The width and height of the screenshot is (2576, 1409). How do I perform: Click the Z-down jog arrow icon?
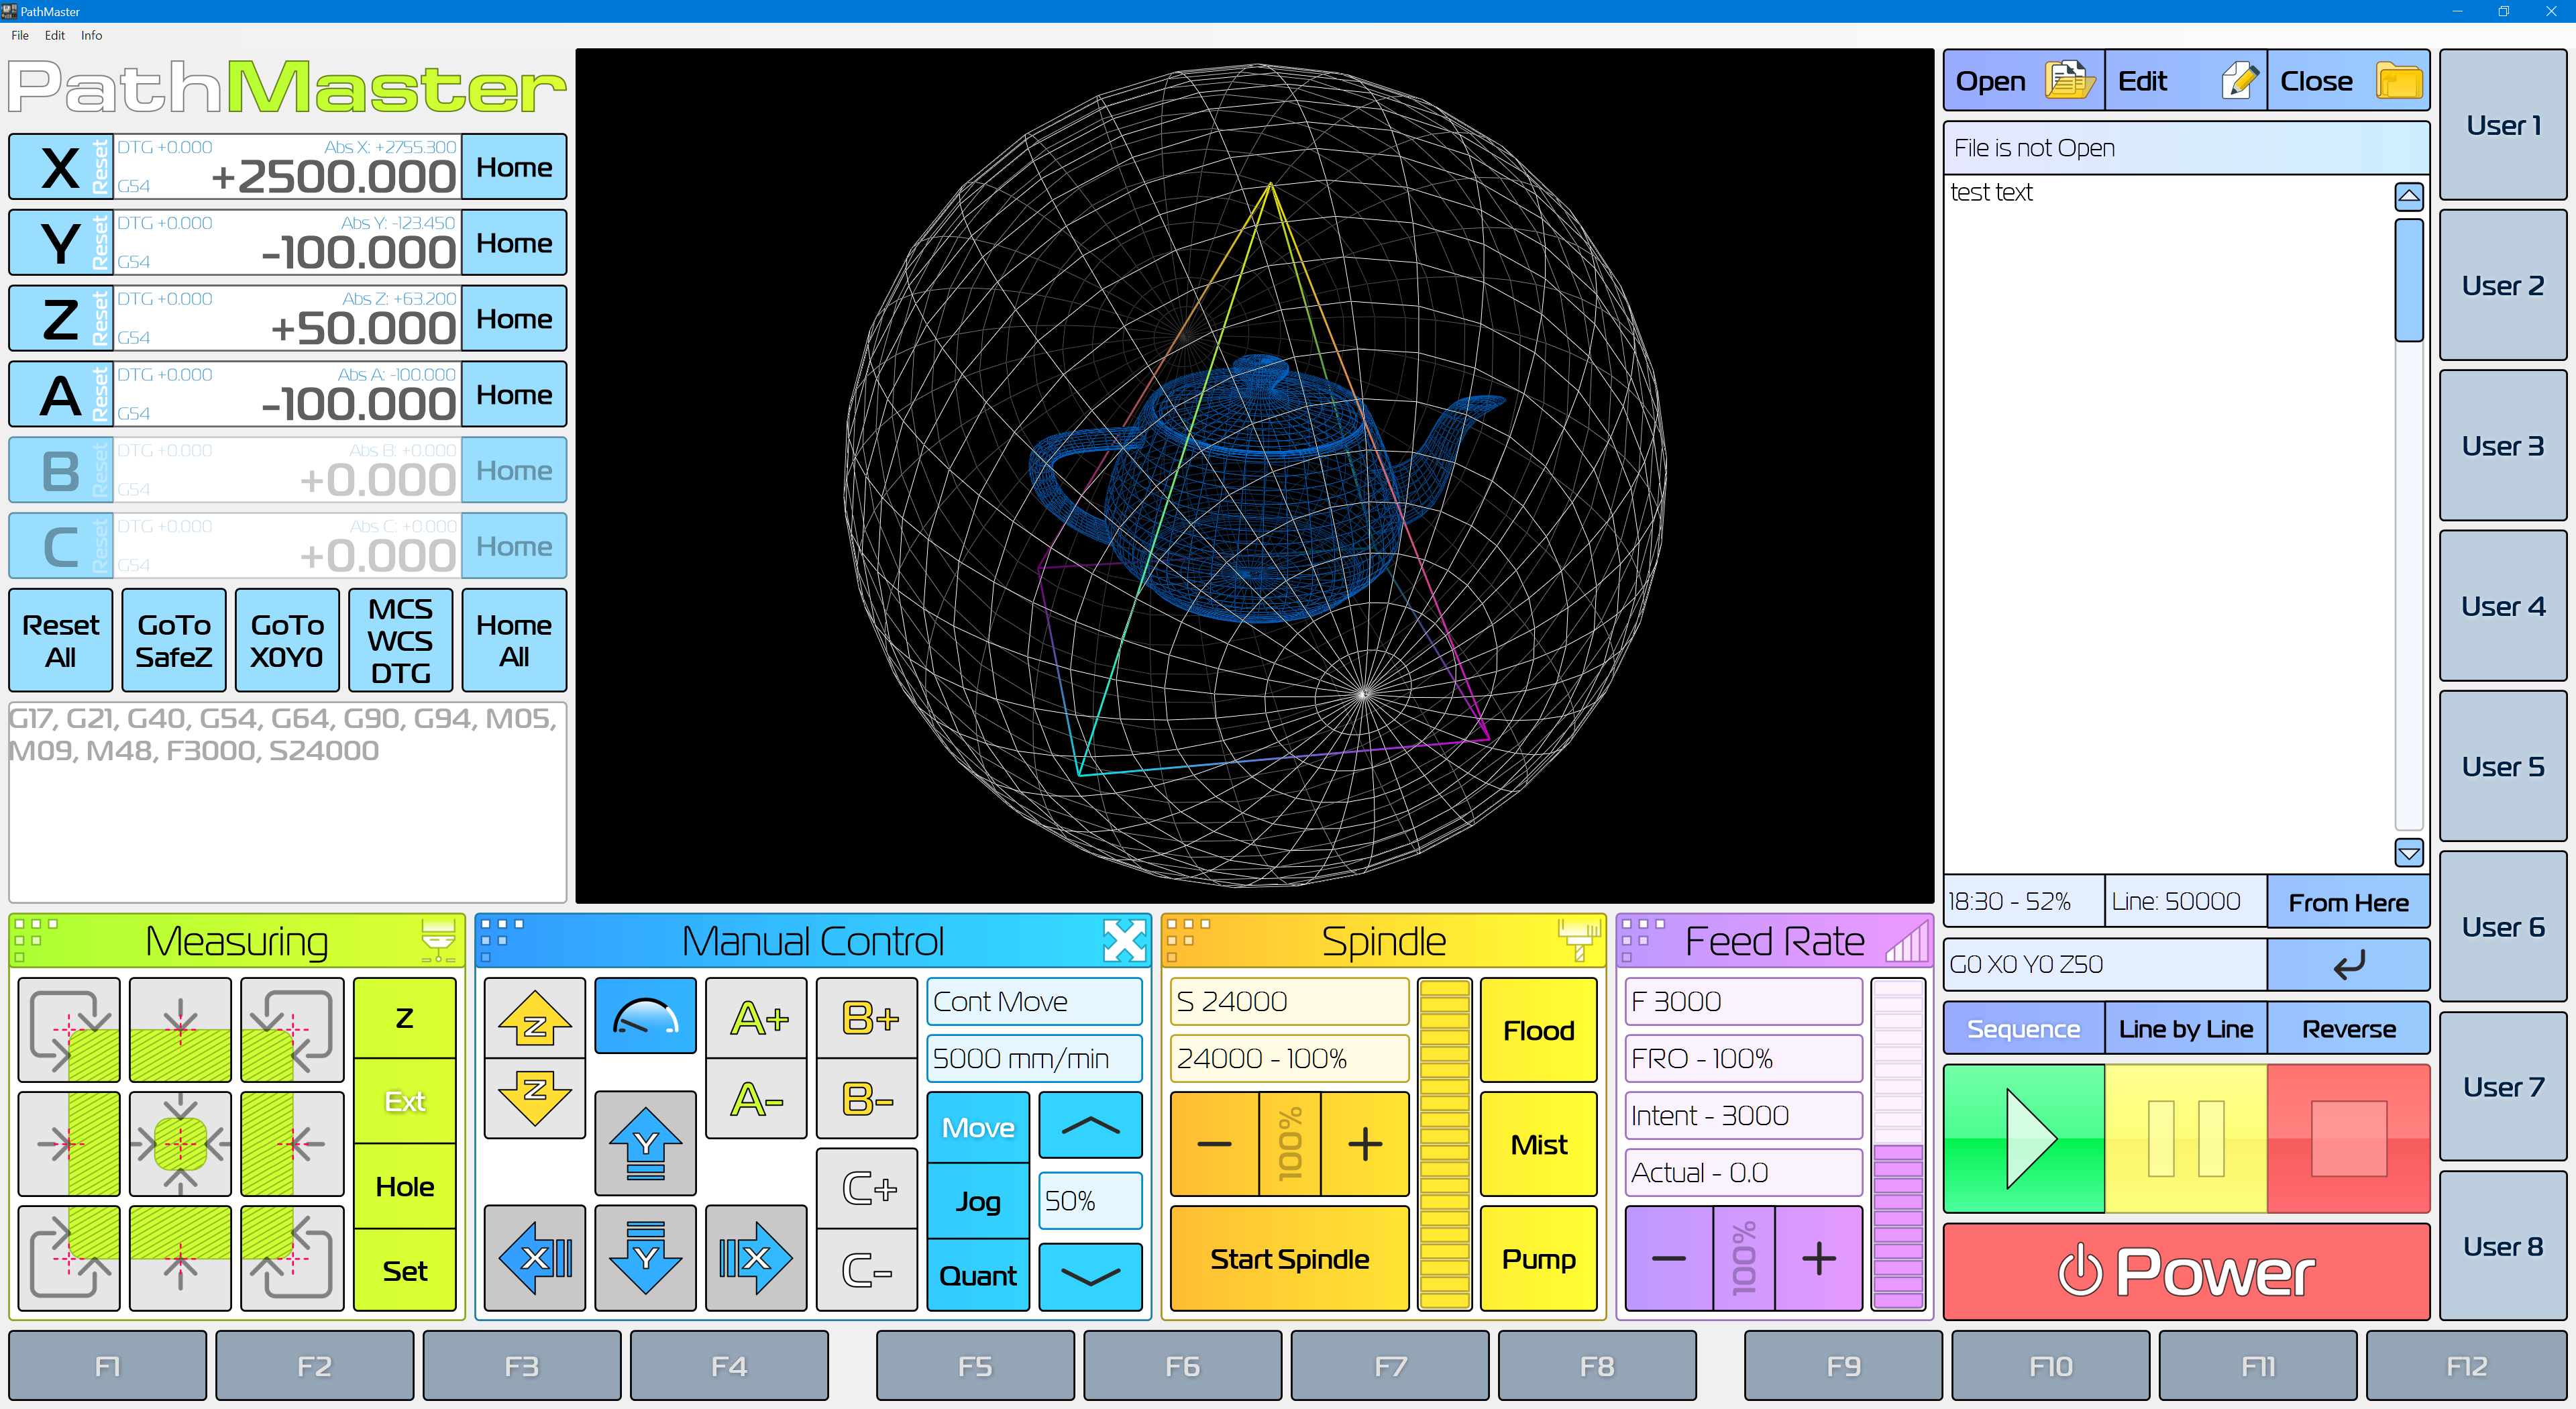click(x=534, y=1095)
